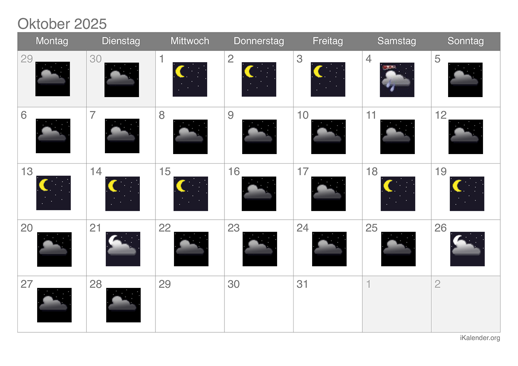Viewport: 518px width, 366px height.
Task: Select the Donnerstag column header
Action: [259, 41]
